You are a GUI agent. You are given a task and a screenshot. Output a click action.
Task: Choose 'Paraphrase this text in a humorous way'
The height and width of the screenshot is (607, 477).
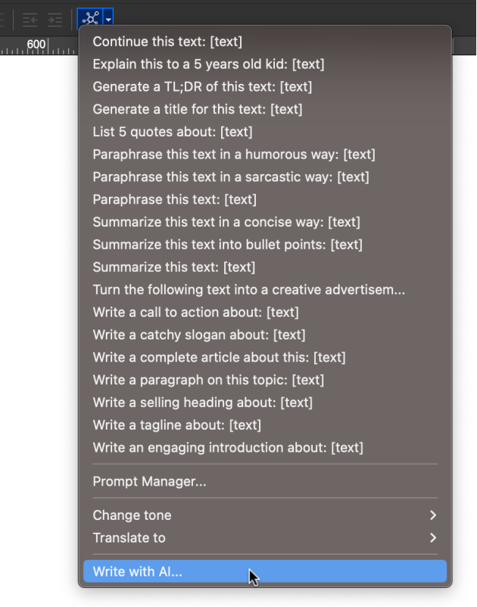click(234, 155)
